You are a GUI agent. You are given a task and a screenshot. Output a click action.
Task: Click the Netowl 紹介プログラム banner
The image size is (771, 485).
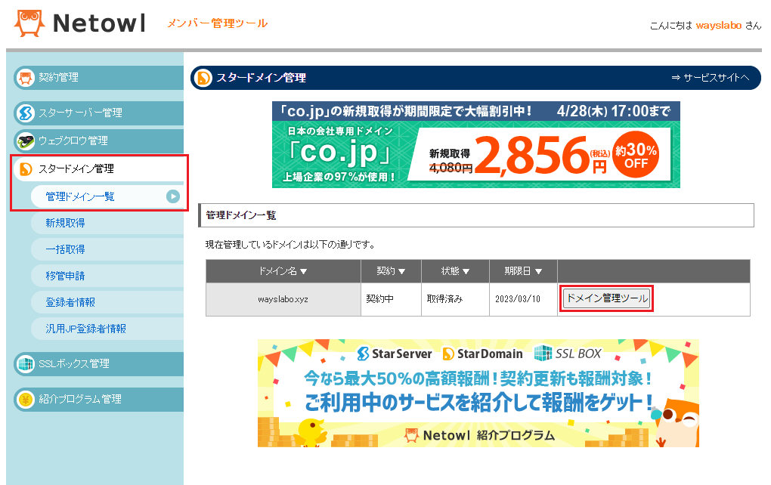click(478, 393)
